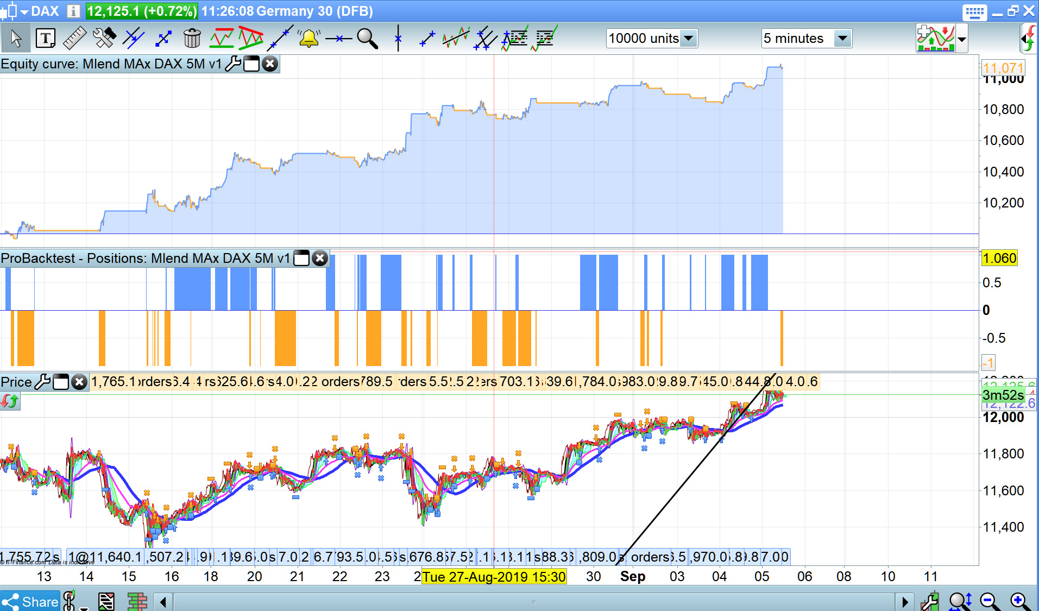
Task: Click the trash can delete-objects icon
Action: (x=192, y=39)
